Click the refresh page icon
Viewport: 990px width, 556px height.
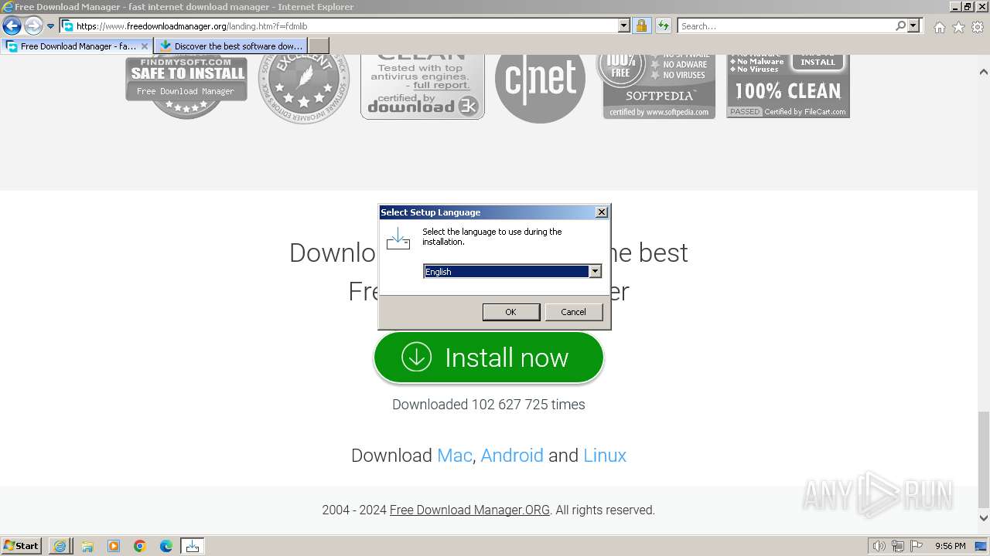click(663, 26)
